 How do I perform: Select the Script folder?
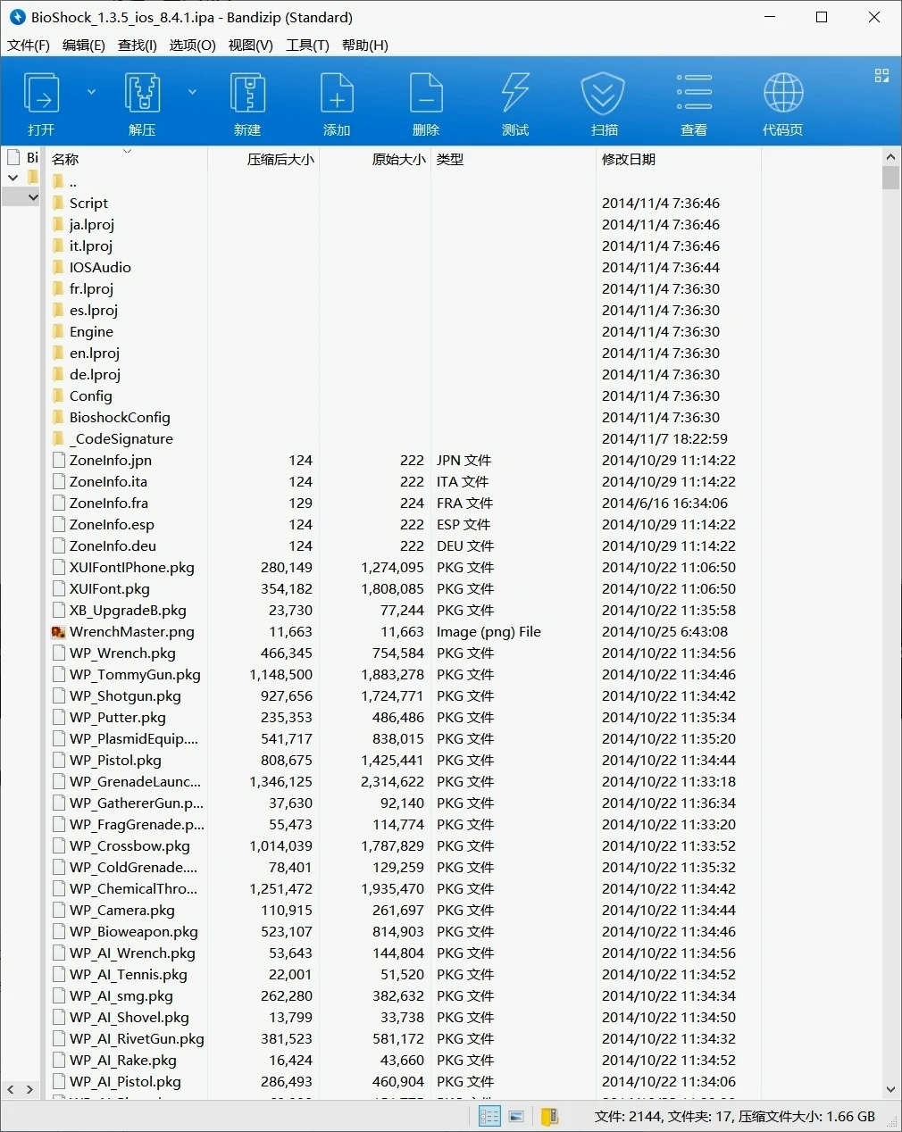pos(88,204)
